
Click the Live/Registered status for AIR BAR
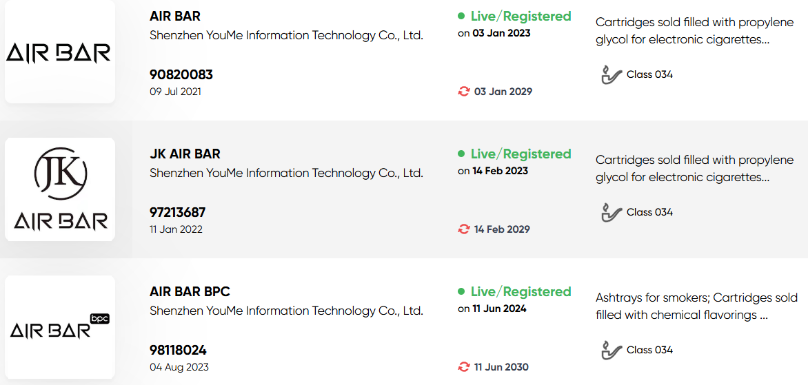click(521, 17)
